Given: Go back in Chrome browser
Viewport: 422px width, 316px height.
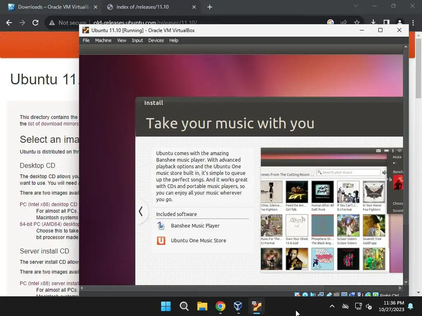Looking at the screenshot, I should (9, 23).
